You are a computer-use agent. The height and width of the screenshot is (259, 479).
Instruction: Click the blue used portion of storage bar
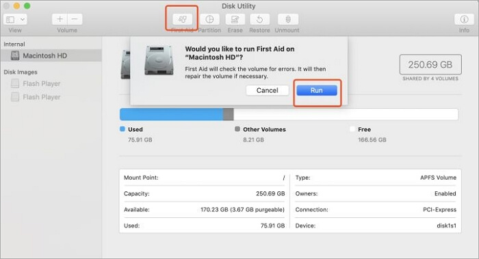tap(171, 114)
